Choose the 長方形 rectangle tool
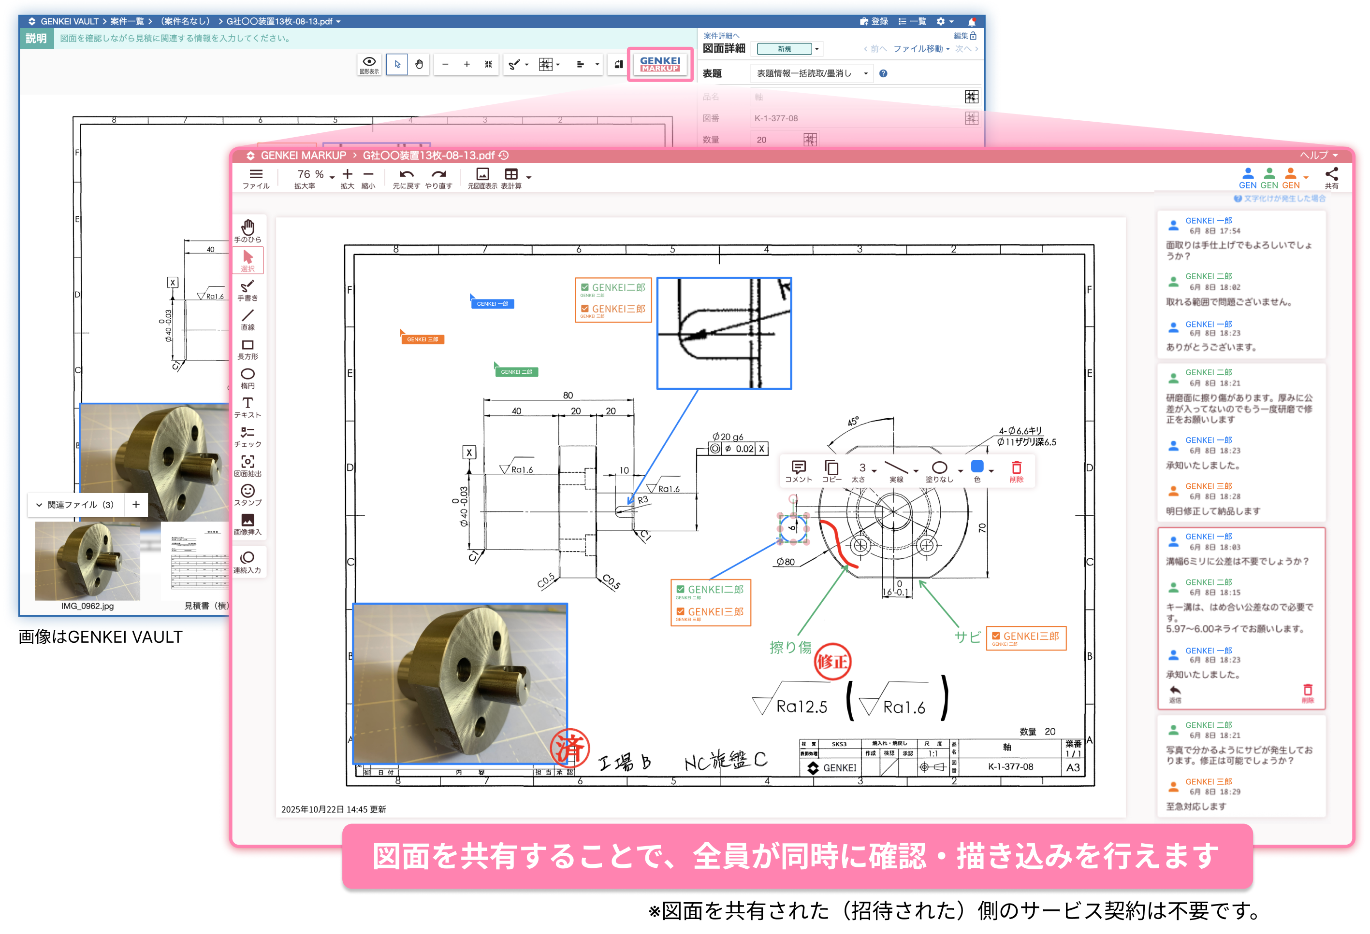 click(248, 348)
